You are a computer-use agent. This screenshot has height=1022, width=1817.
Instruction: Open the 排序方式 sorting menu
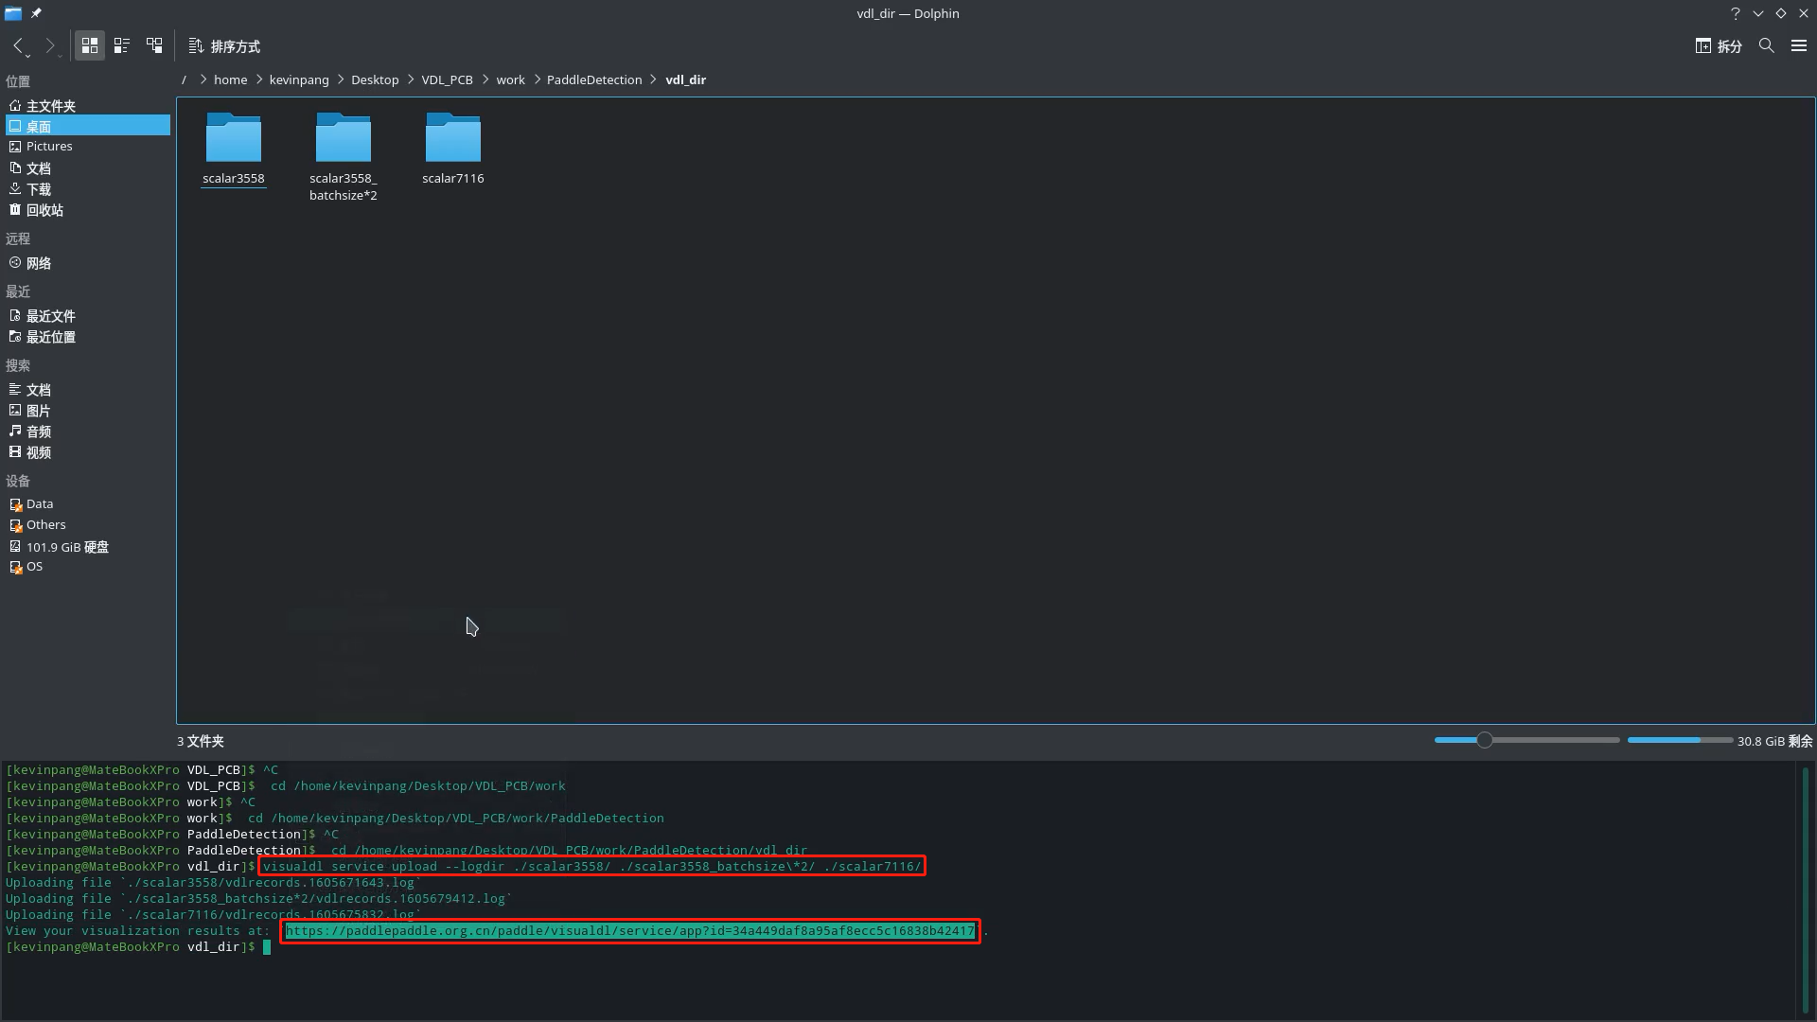224,45
